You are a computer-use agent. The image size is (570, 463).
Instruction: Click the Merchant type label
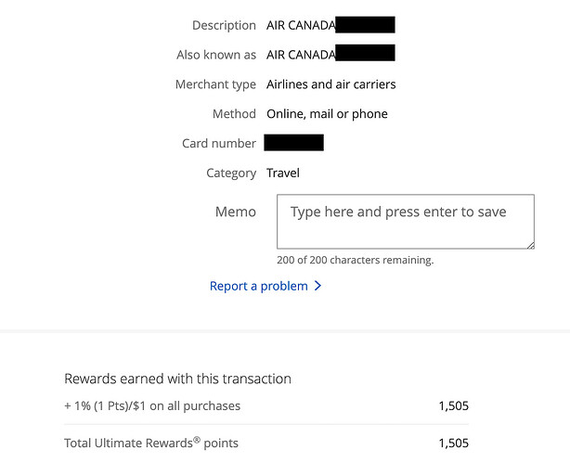[x=215, y=84]
